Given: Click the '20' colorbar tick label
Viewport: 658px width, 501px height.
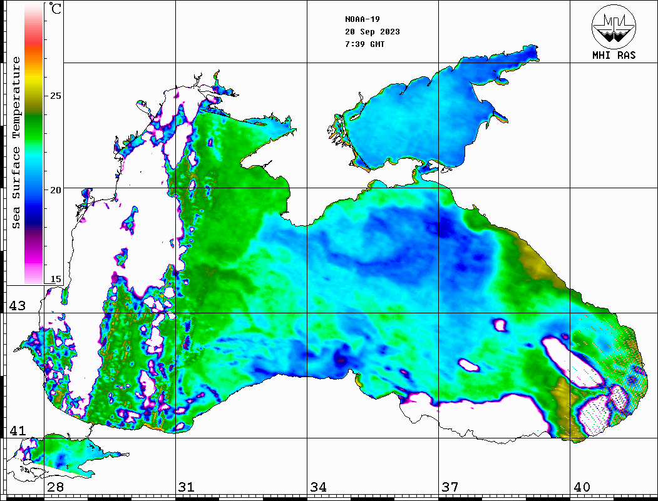Looking at the screenshot, I should [x=55, y=190].
